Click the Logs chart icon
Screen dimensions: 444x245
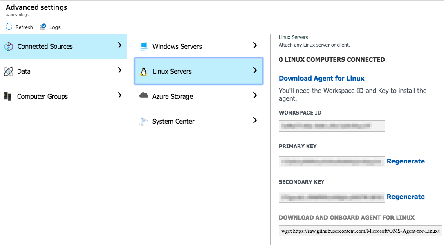coord(43,27)
